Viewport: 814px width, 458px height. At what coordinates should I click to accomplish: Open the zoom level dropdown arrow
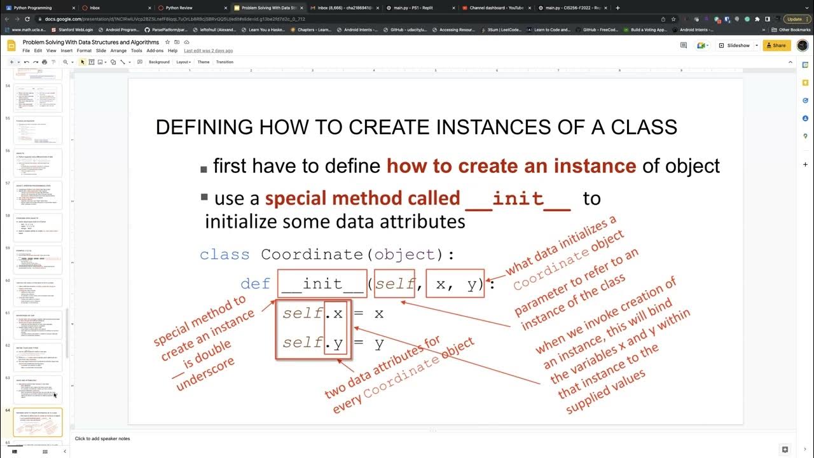point(72,62)
